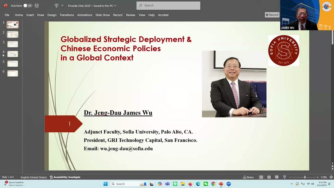Click the zoom out minus button
The width and height of the screenshot is (334, 188).
click(290, 177)
